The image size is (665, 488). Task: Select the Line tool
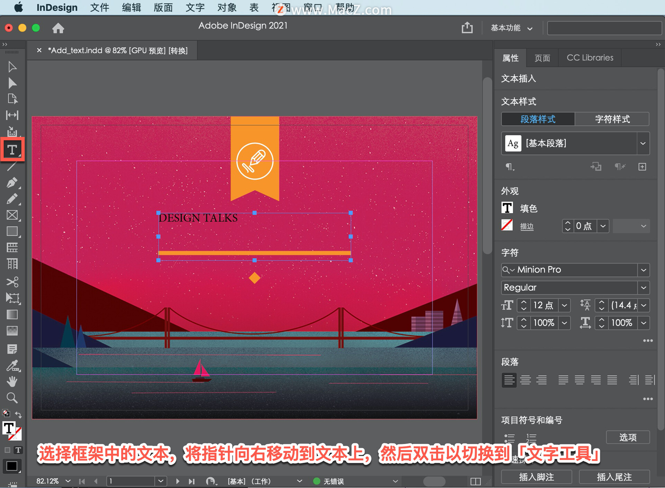[x=12, y=166]
